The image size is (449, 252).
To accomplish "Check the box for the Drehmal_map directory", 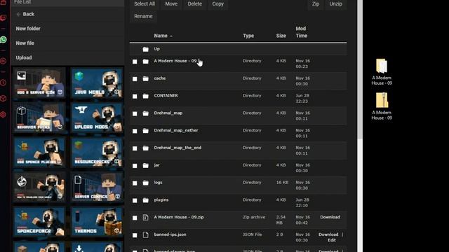I will click(135, 113).
